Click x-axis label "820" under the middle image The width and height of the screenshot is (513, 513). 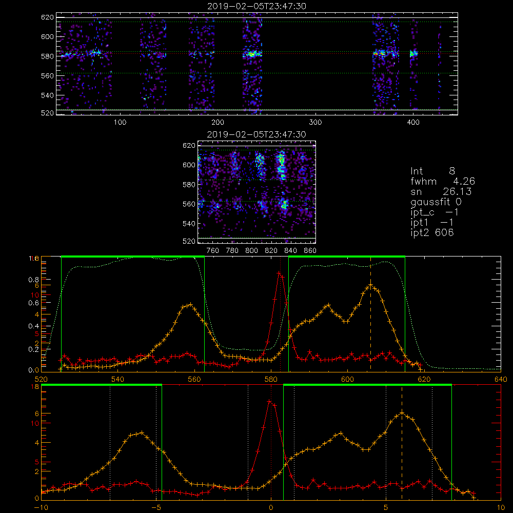[x=271, y=251]
